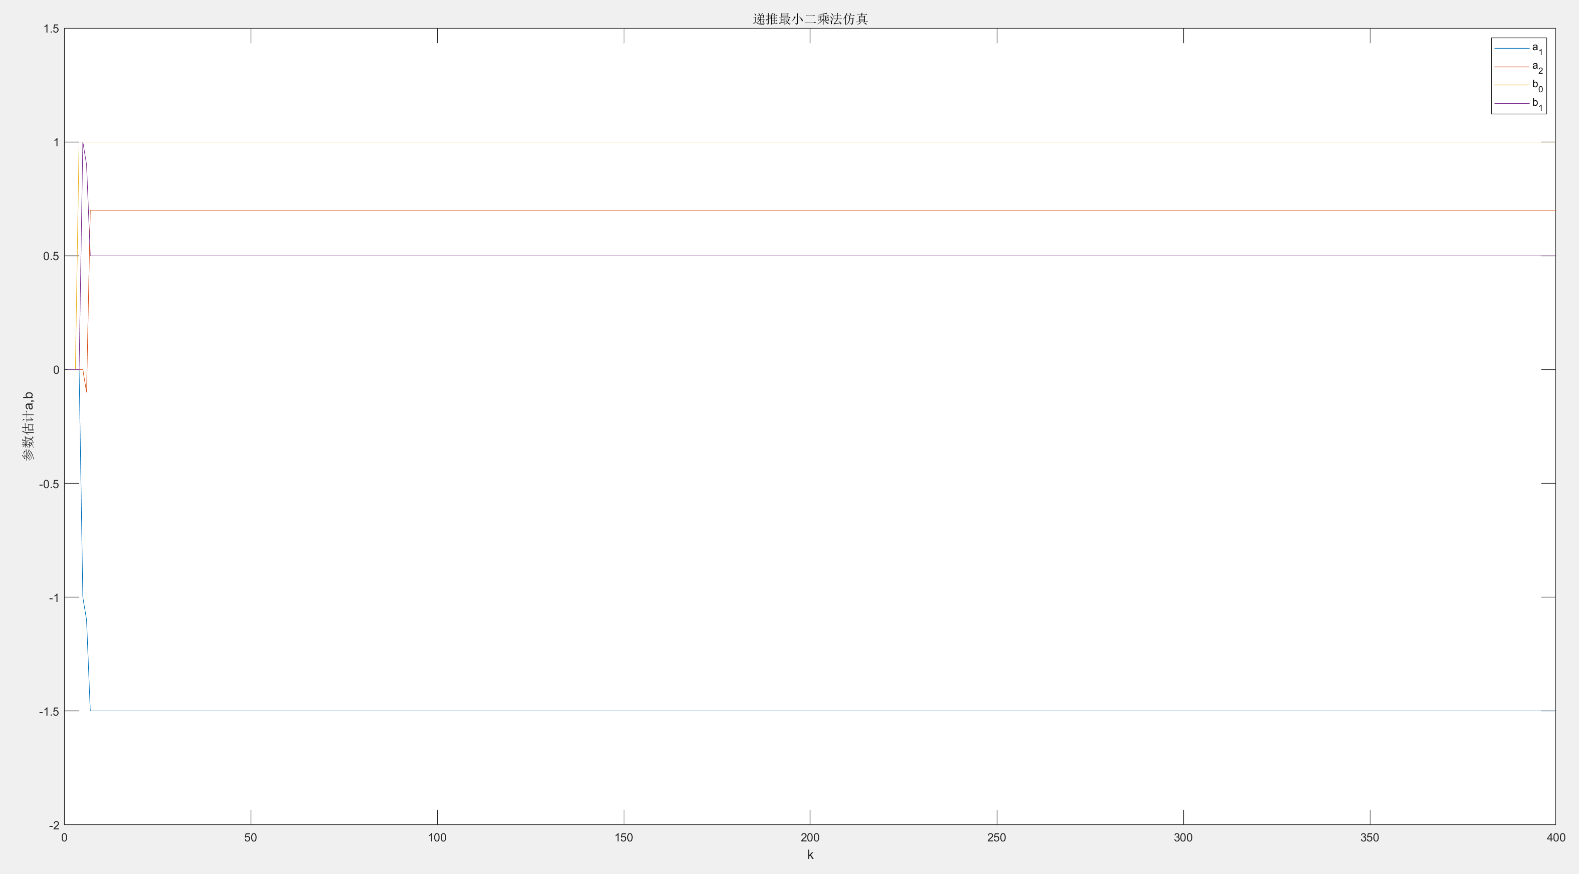Click the b0 legend label

pos(1537,85)
